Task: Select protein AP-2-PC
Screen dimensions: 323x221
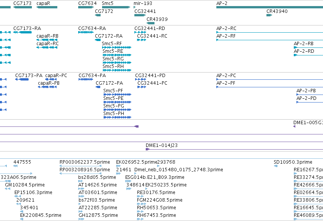Action: pos(269,79)
